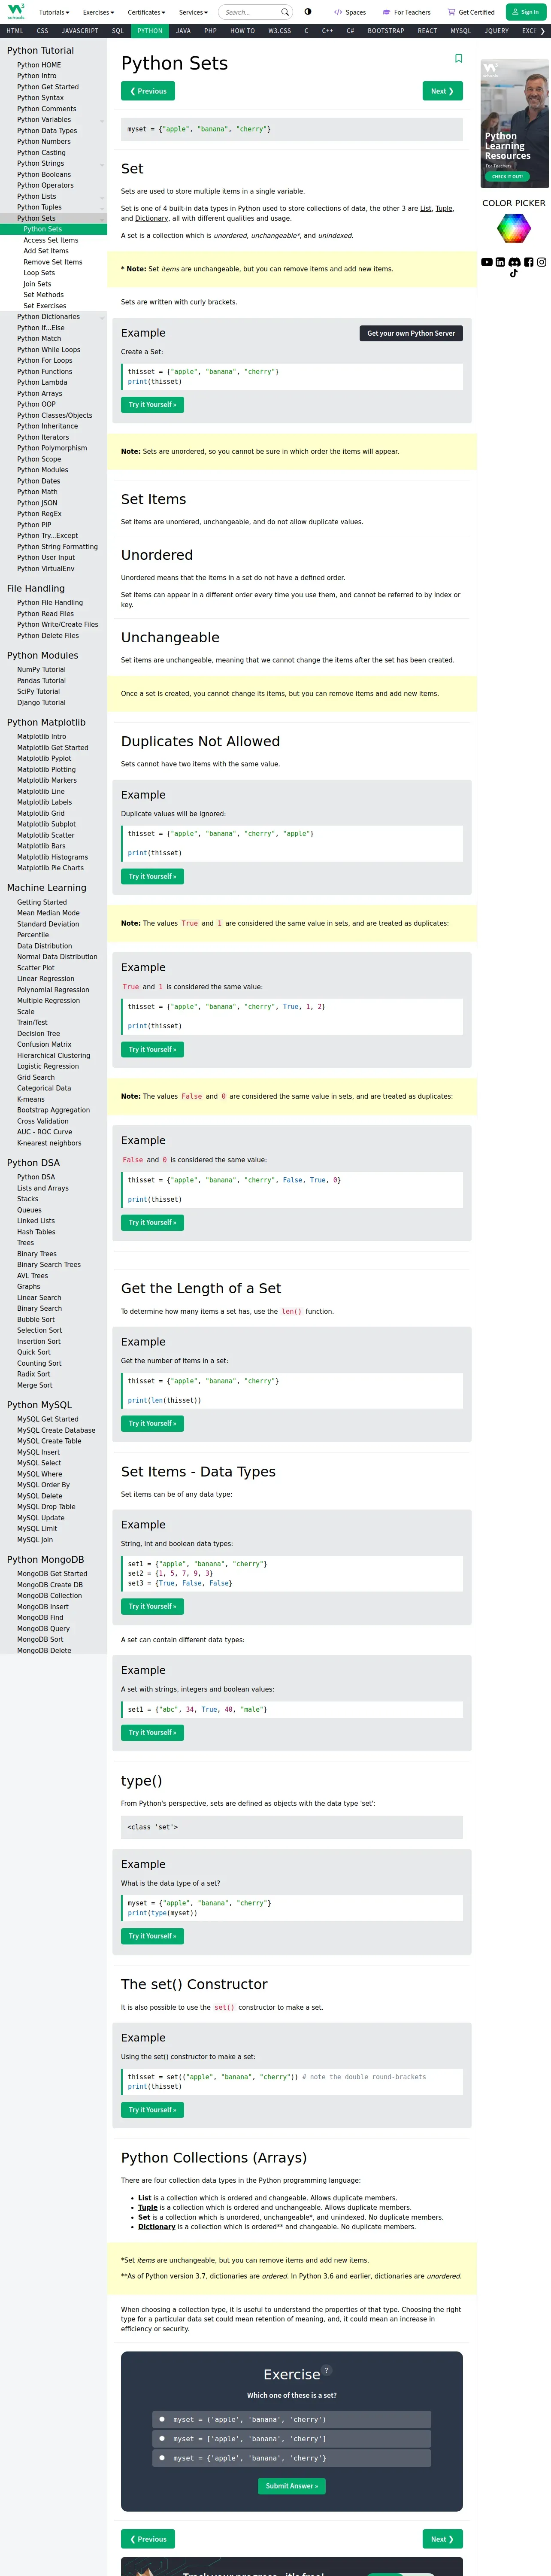Switch to the BOOTSTRAP tab
The width and height of the screenshot is (551, 2576).
tap(386, 31)
